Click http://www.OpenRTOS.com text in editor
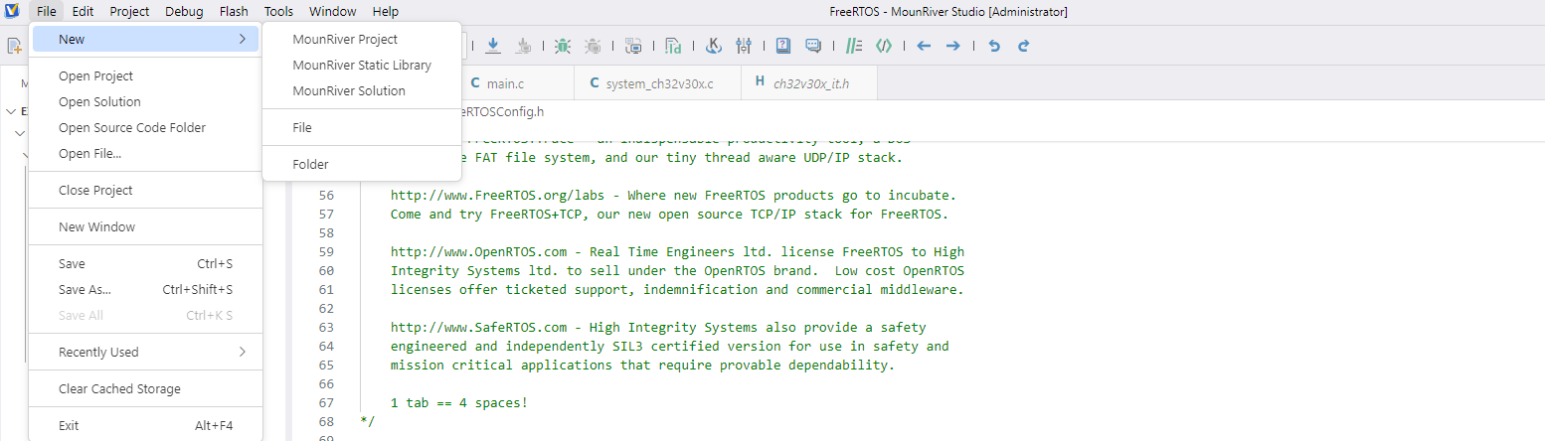The height and width of the screenshot is (441, 1545). (x=478, y=251)
